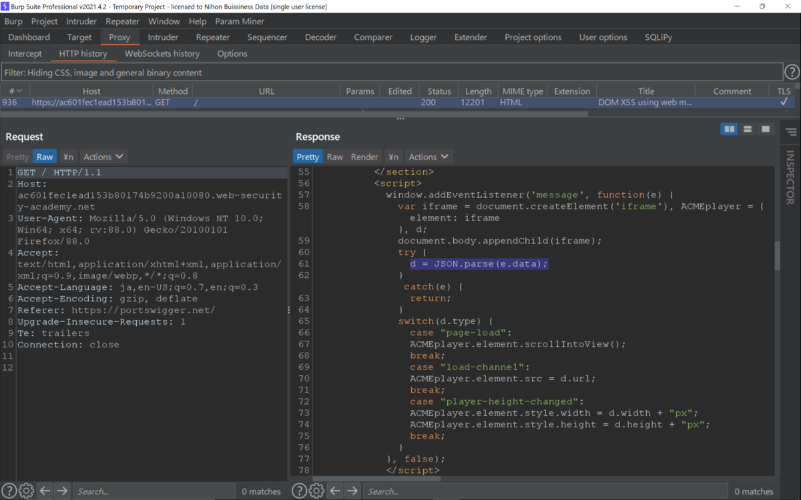Switch to the WebSockets history tab
This screenshot has height=500, width=801.
click(162, 53)
